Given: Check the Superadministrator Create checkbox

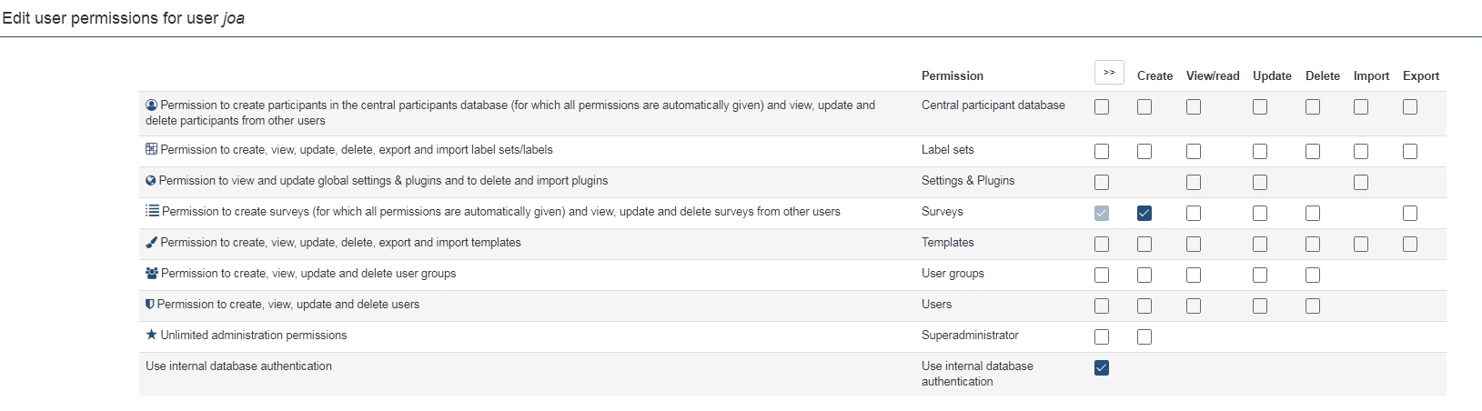Looking at the screenshot, I should click(x=1144, y=336).
